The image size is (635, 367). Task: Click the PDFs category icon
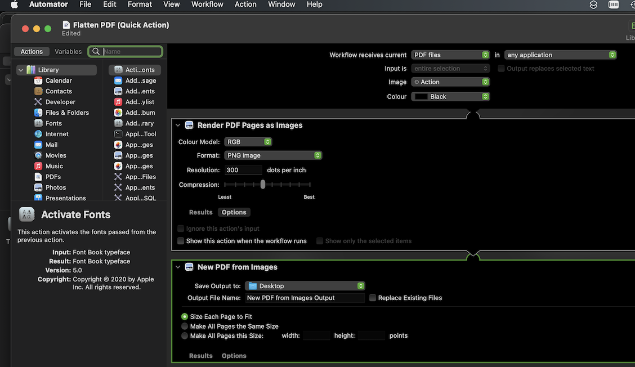(38, 177)
